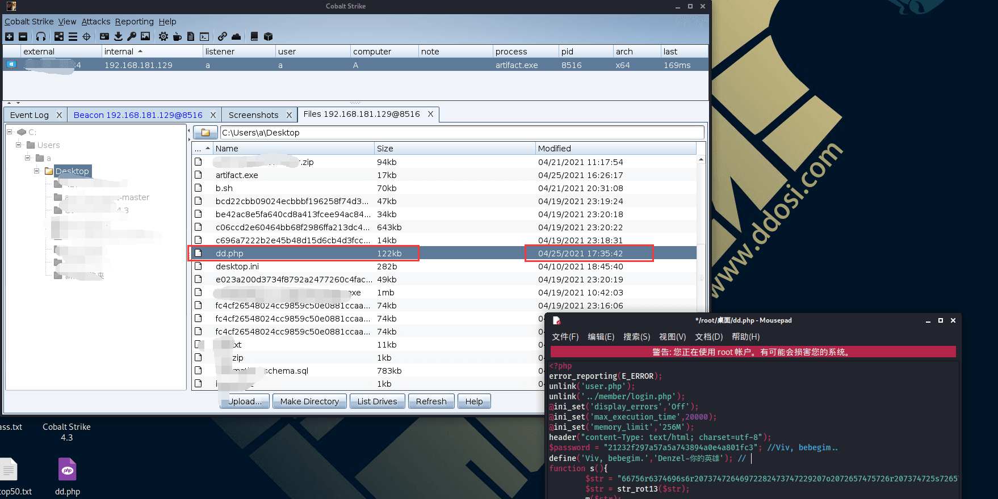This screenshot has width=998, height=499.
Task: Click the Mousepad app icon in title bar
Action: click(556, 320)
